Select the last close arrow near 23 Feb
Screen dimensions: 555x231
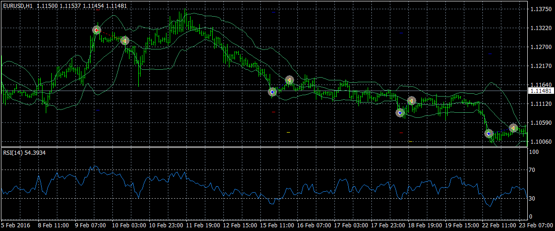513,128
